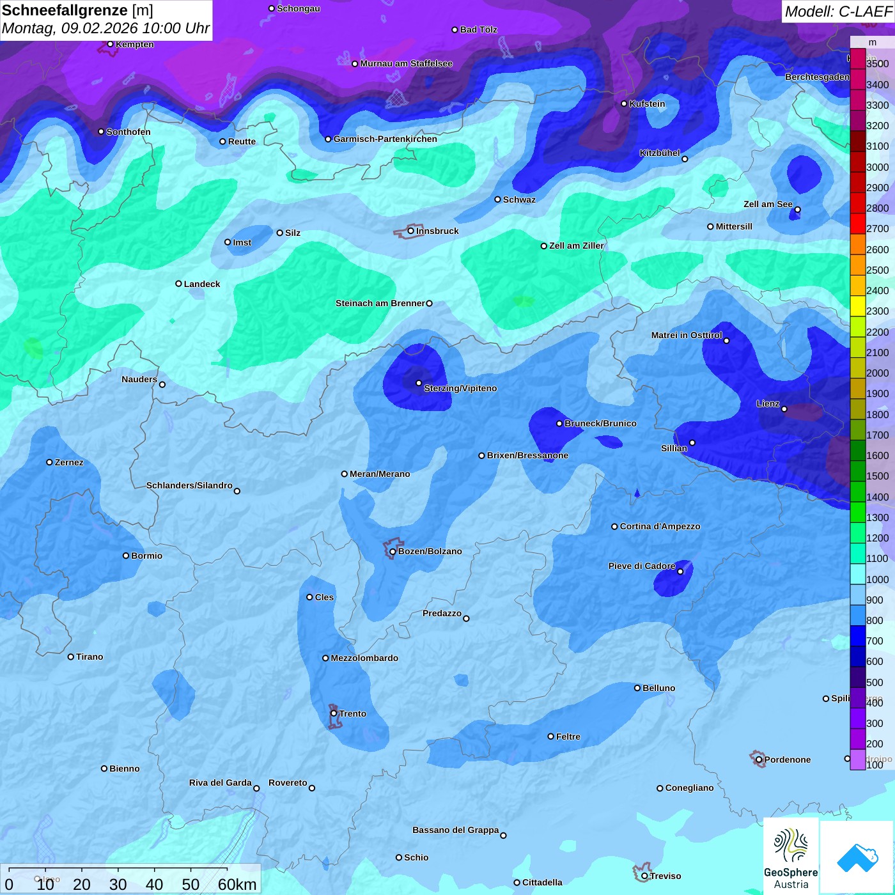Pick the bright red legend swatch near 2700

pyautogui.click(x=858, y=224)
